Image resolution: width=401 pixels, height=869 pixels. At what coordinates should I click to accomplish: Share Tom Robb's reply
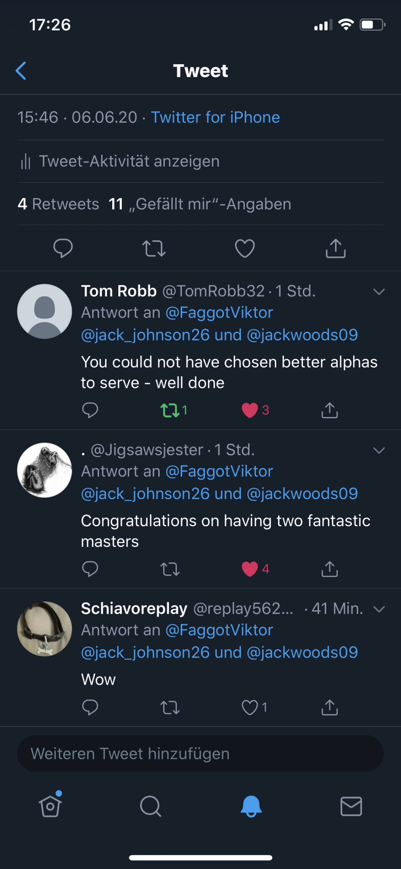coord(329,410)
